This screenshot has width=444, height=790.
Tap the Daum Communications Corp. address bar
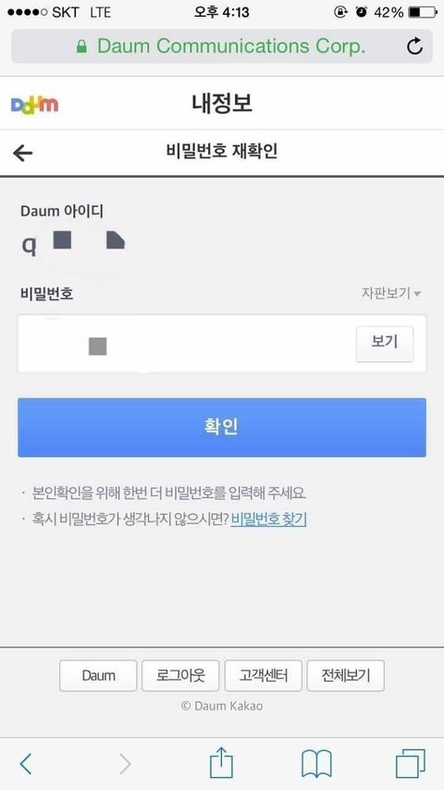(222, 46)
